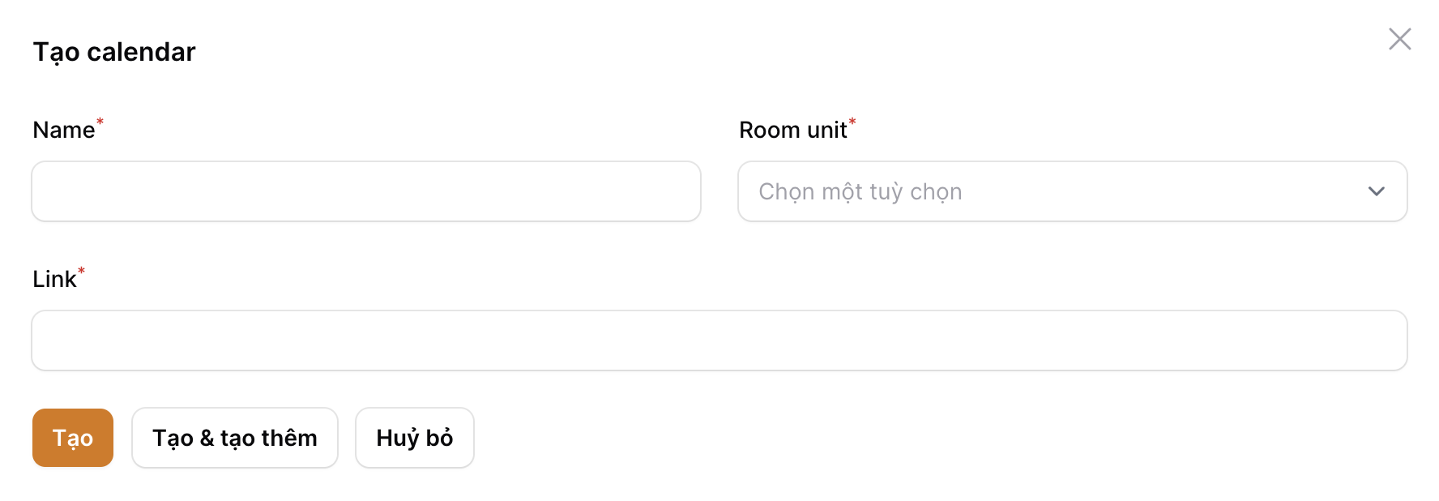Dismiss the dialog using the X icon

coord(1399,39)
